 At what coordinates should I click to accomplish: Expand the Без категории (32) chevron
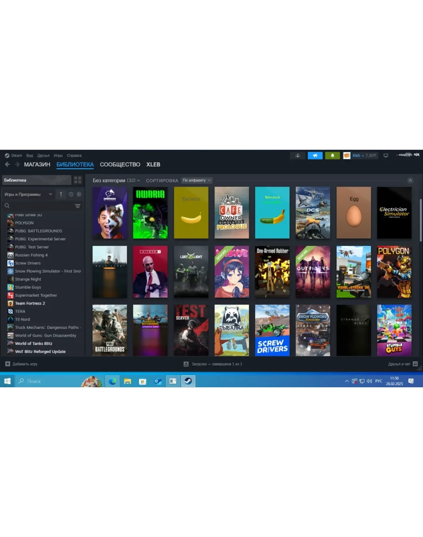pyautogui.click(x=139, y=180)
